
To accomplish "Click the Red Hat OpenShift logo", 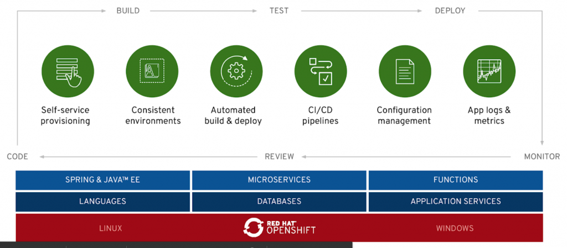I will (x=280, y=227).
